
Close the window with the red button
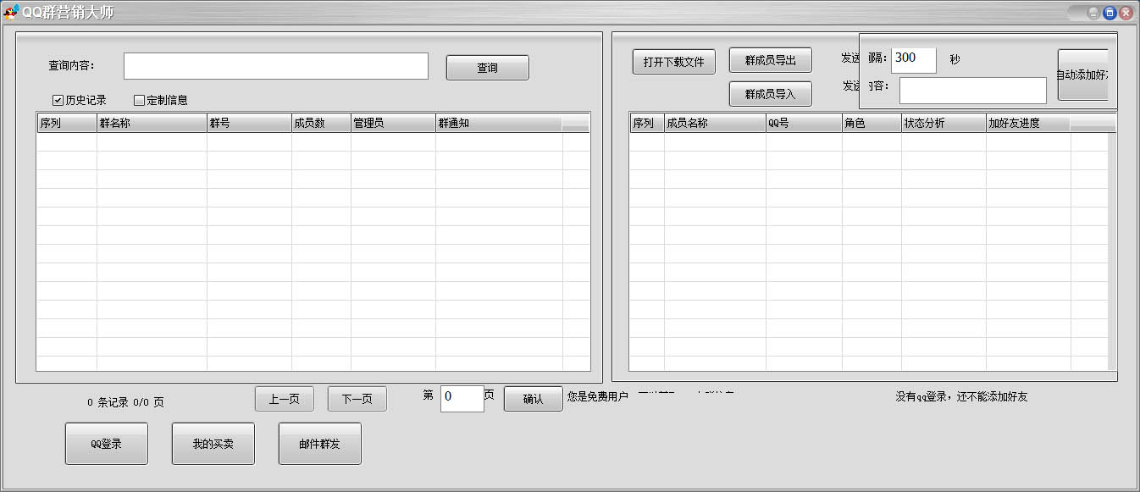point(1126,13)
